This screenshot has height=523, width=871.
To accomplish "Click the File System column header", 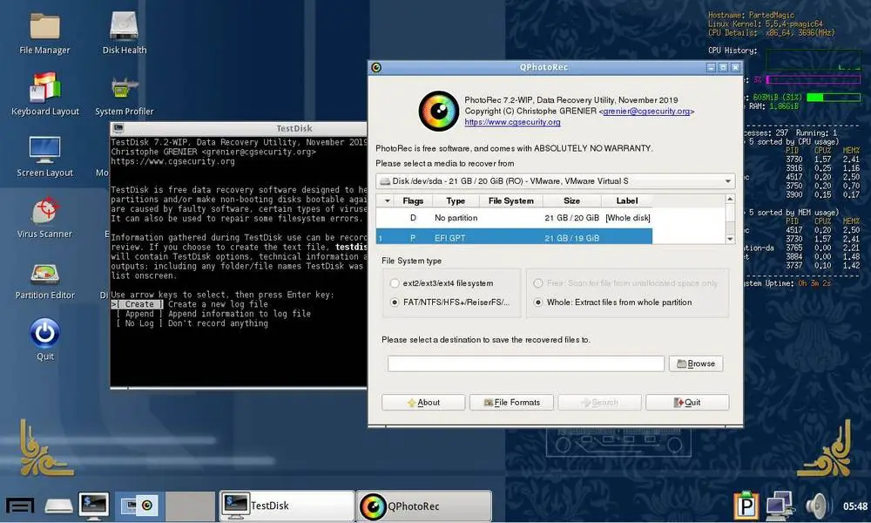I will 511,200.
